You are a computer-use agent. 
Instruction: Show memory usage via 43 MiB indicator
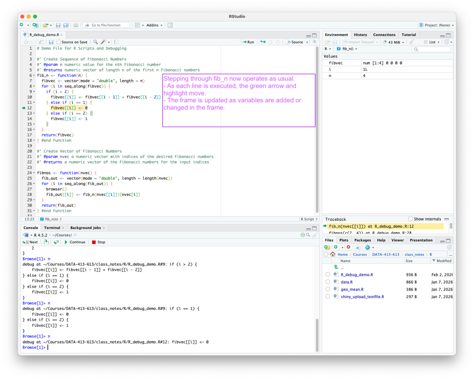click(x=393, y=42)
